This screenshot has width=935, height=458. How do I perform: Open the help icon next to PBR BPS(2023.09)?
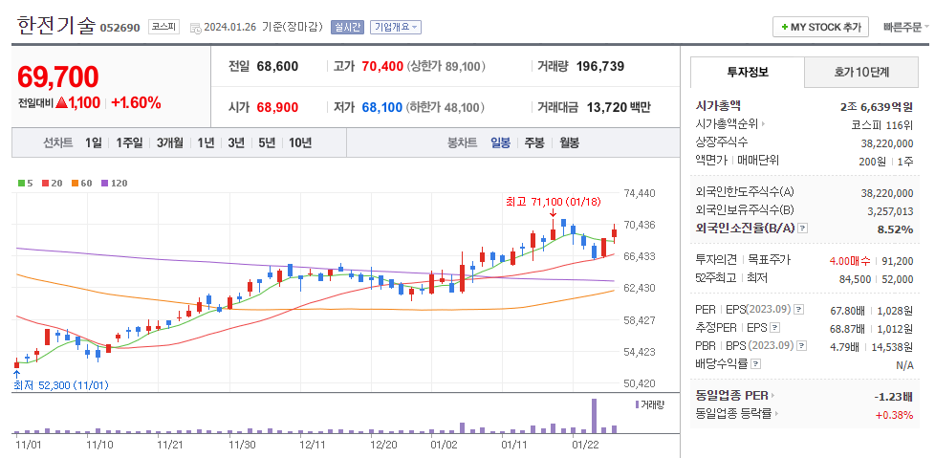[x=803, y=345]
